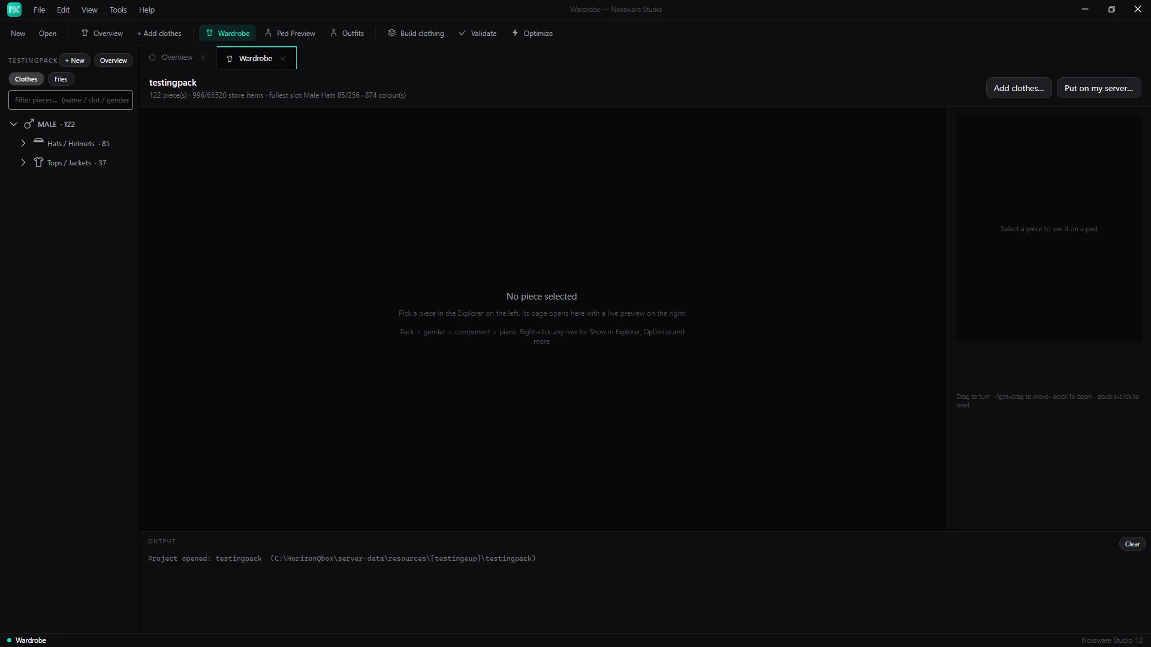Click the Optimize toolbar item

point(532,34)
